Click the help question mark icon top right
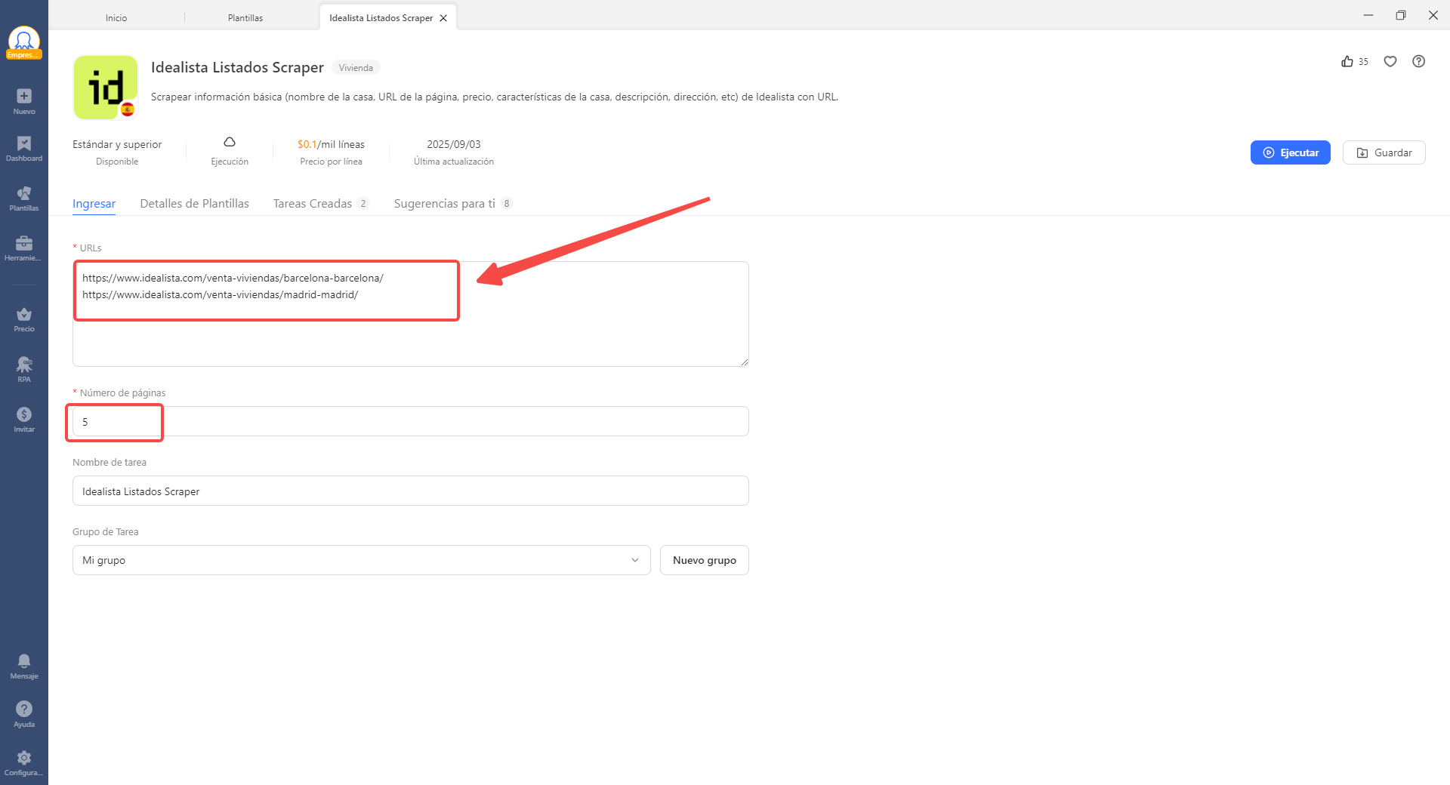Screen dimensions: 1450x785 [1419, 62]
